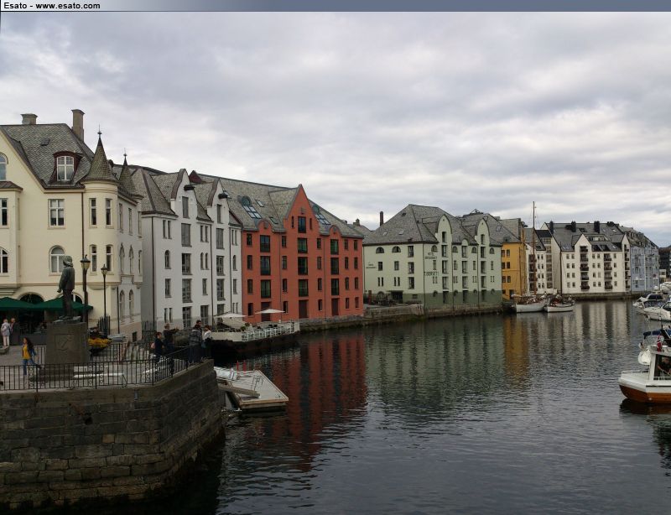
Task: Click the "Esato - www.esato.com" header text
Action: point(52,6)
